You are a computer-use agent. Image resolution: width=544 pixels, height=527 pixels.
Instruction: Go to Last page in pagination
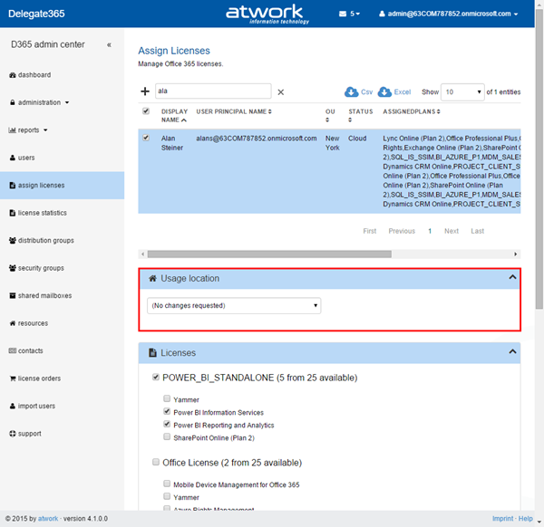477,231
